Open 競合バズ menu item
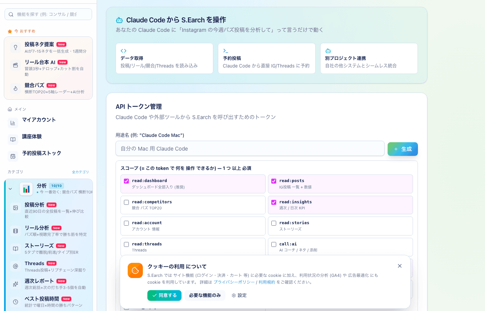Screen dimensions: 485x311 pos(48,88)
